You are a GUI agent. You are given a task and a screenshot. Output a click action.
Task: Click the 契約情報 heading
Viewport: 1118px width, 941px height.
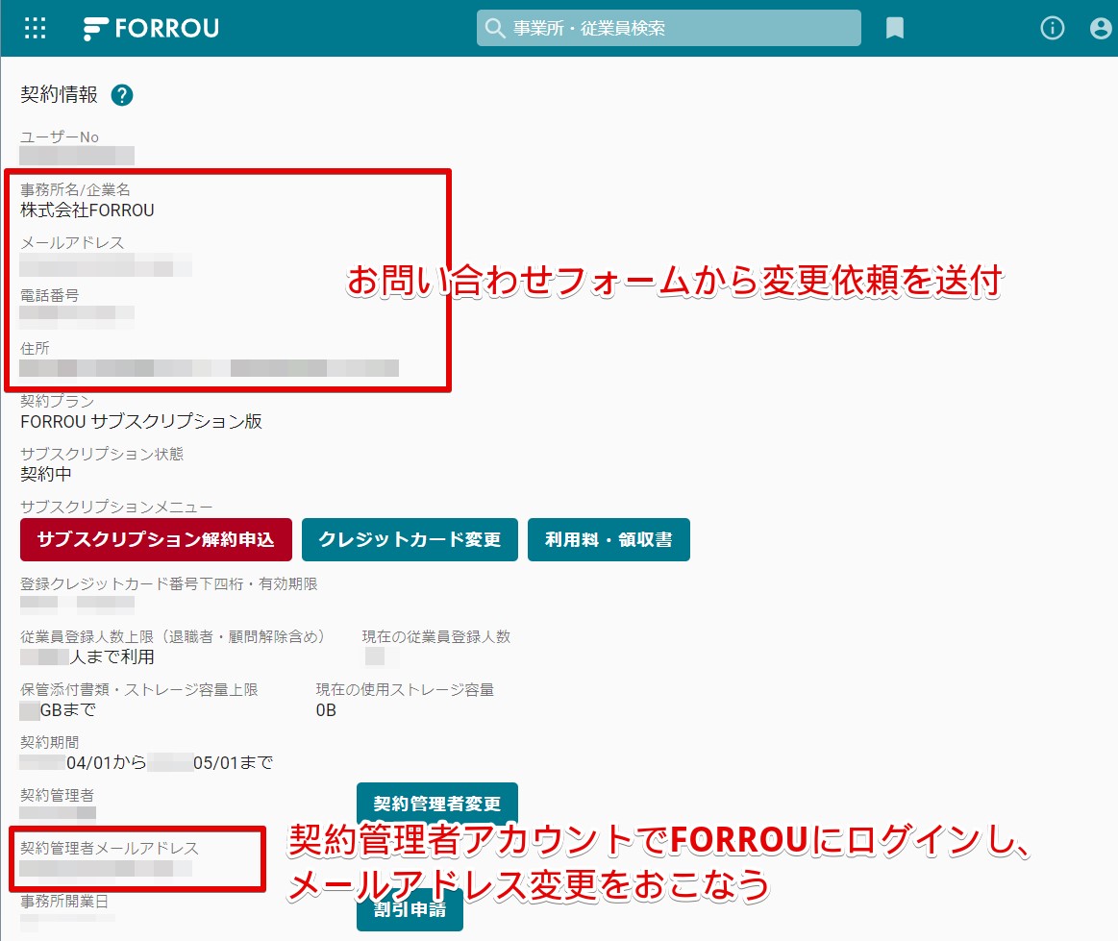60,95
